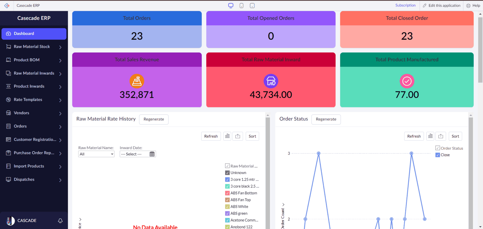Toggle the ABS Fan Top checkbox

227,200
